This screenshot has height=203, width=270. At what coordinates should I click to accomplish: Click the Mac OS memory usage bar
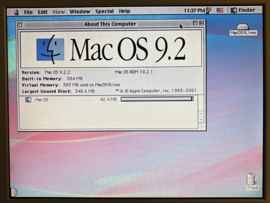(x=157, y=99)
